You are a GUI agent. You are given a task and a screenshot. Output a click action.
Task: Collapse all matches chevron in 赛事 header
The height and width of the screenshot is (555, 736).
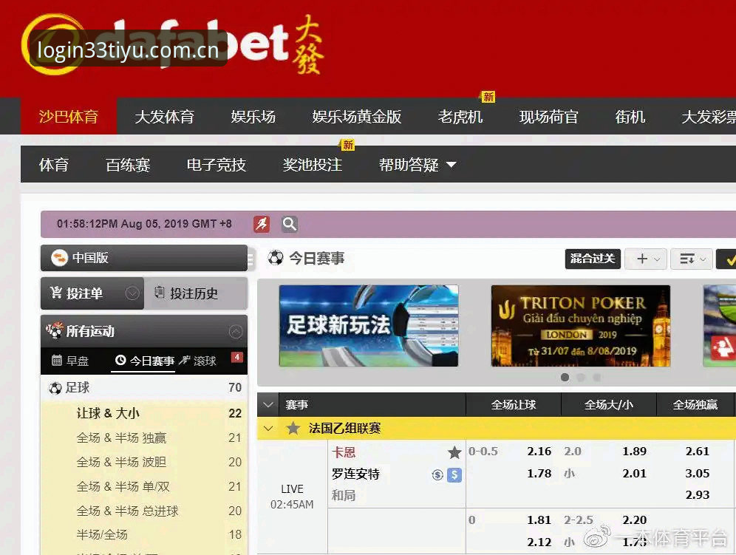pyautogui.click(x=268, y=405)
